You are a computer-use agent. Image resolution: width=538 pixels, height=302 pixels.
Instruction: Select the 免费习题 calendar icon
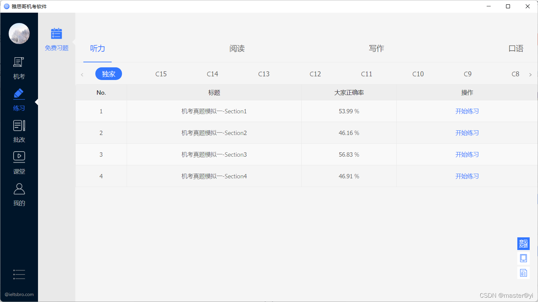(56, 33)
